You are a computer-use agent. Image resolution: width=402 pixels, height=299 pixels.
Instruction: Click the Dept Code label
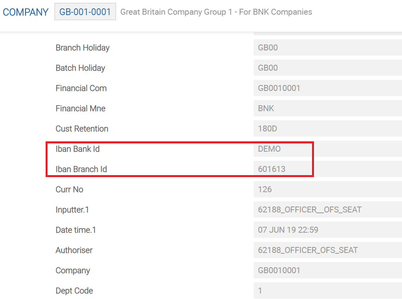pos(74,291)
